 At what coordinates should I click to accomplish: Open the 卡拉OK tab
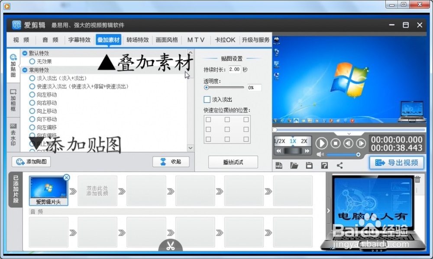tap(225, 40)
